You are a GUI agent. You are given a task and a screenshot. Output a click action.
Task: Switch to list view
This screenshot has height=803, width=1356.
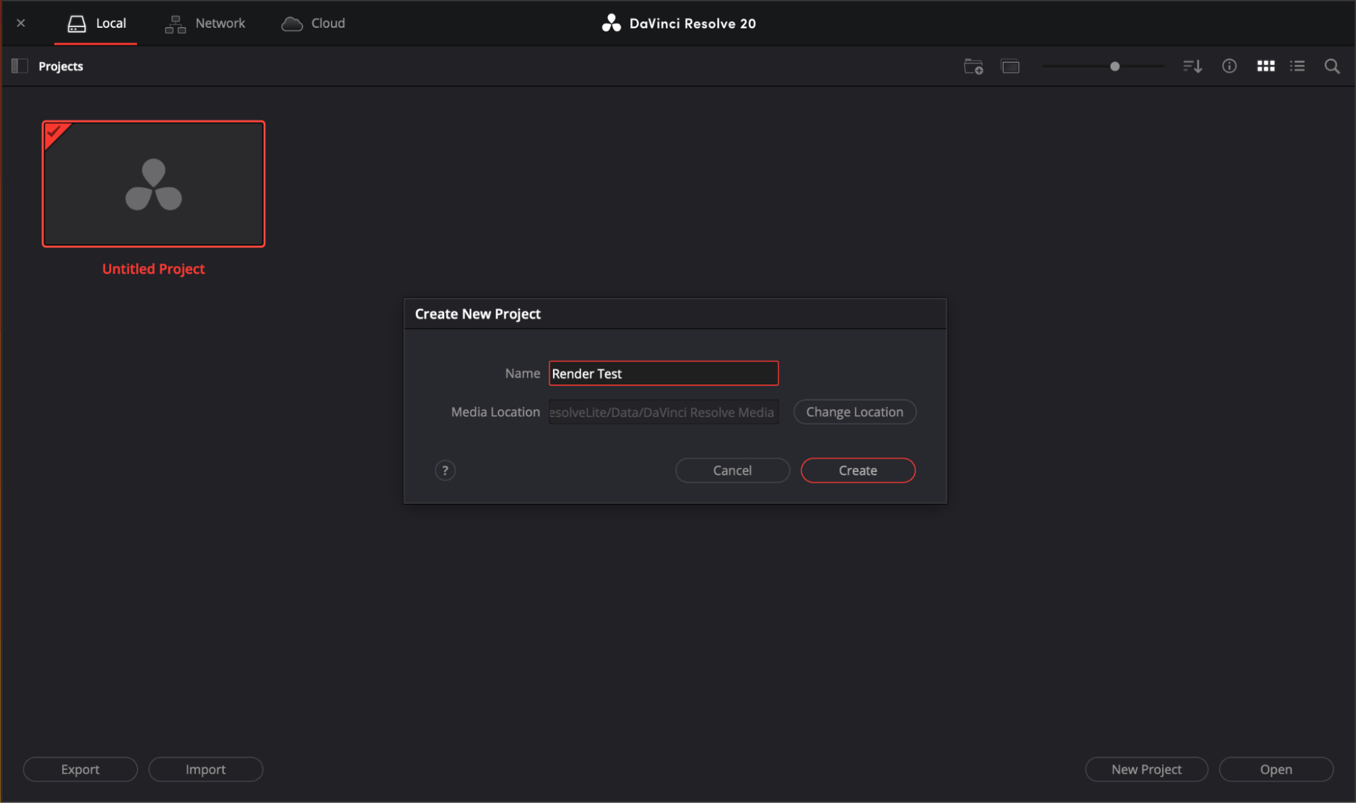1297,66
